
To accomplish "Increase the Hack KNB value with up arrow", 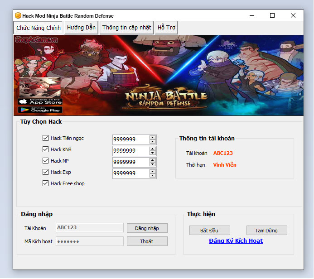I will point(153,149).
